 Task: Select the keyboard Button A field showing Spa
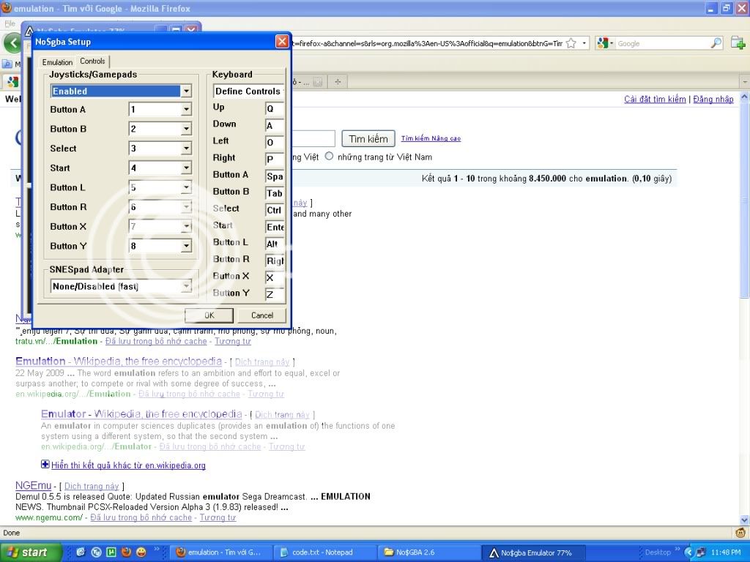pyautogui.click(x=275, y=176)
